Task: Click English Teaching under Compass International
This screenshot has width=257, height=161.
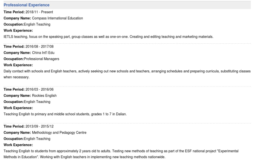Action: [x=37, y=24]
